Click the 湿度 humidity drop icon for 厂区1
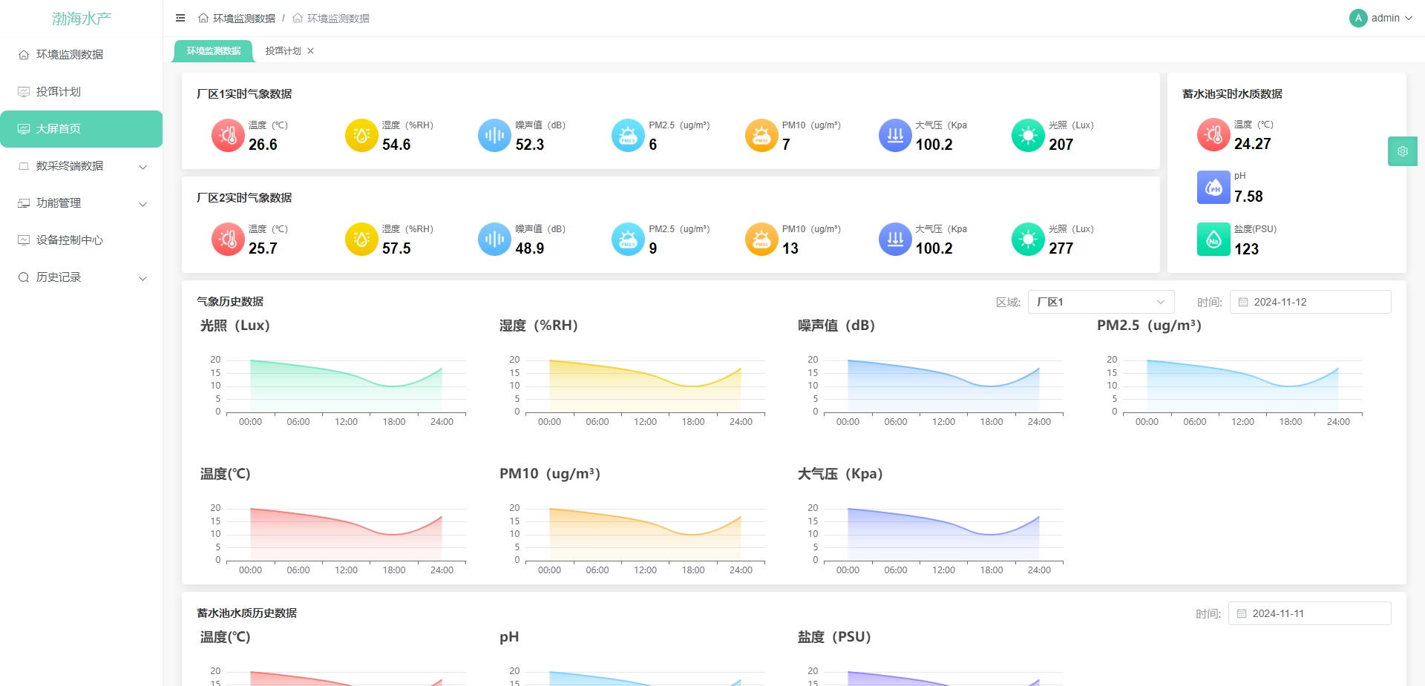The width and height of the screenshot is (1425, 686). click(x=361, y=136)
